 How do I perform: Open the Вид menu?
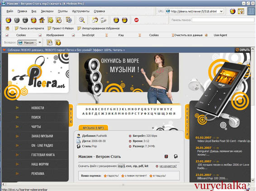[x=34, y=11]
